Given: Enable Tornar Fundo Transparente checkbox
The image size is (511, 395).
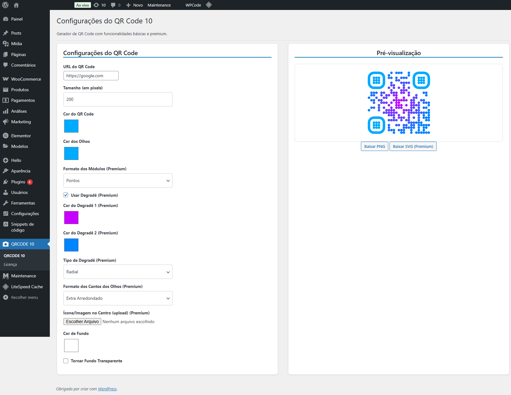Looking at the screenshot, I should tap(66, 361).
